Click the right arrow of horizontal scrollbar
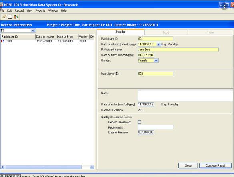Image resolution: width=234 pixels, height=177 pixels. (x=92, y=167)
